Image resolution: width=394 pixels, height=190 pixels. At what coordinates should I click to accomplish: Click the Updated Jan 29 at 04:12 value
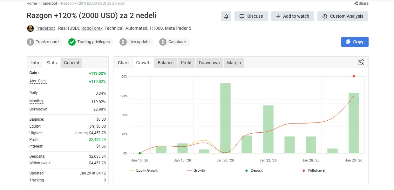click(93, 173)
